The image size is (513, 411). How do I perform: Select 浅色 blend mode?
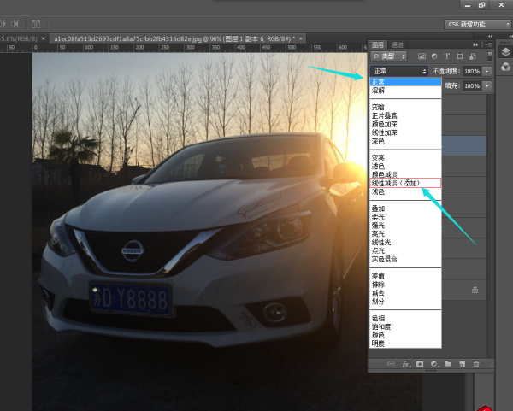[x=405, y=192]
